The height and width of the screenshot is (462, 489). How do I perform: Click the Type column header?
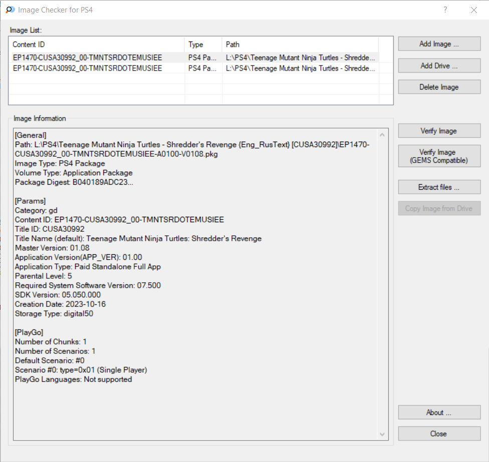[x=203, y=45]
